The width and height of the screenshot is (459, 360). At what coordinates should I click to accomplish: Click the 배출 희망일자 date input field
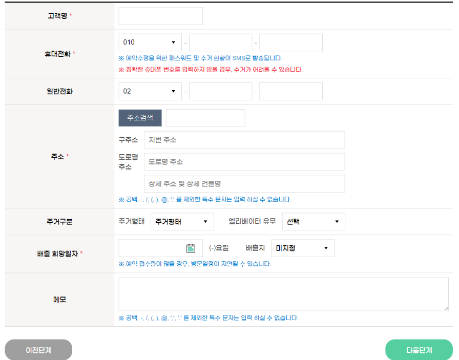[x=154, y=247]
